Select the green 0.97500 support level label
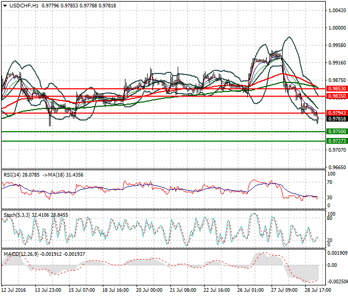 [337, 132]
